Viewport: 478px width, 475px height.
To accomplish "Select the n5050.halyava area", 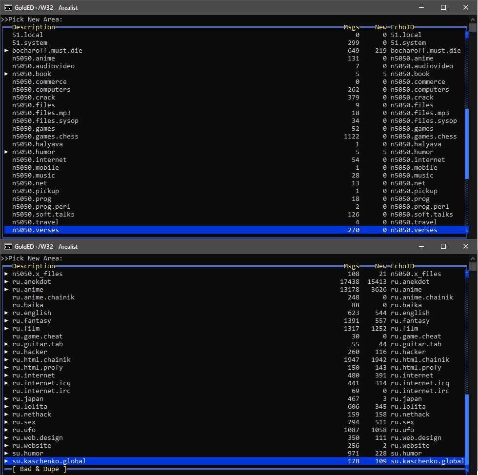I will click(235, 144).
